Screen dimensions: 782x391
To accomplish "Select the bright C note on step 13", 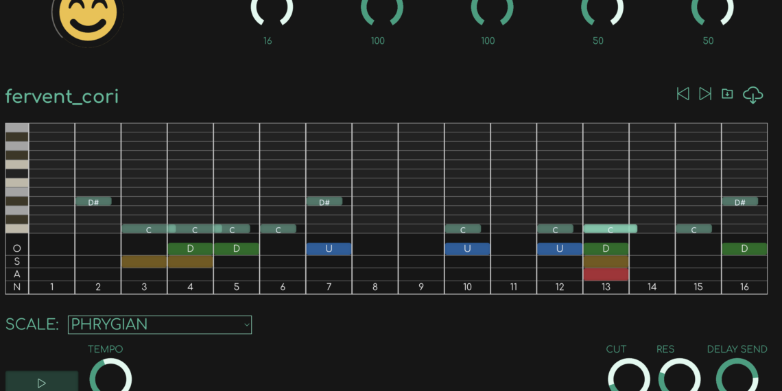I will (x=610, y=229).
